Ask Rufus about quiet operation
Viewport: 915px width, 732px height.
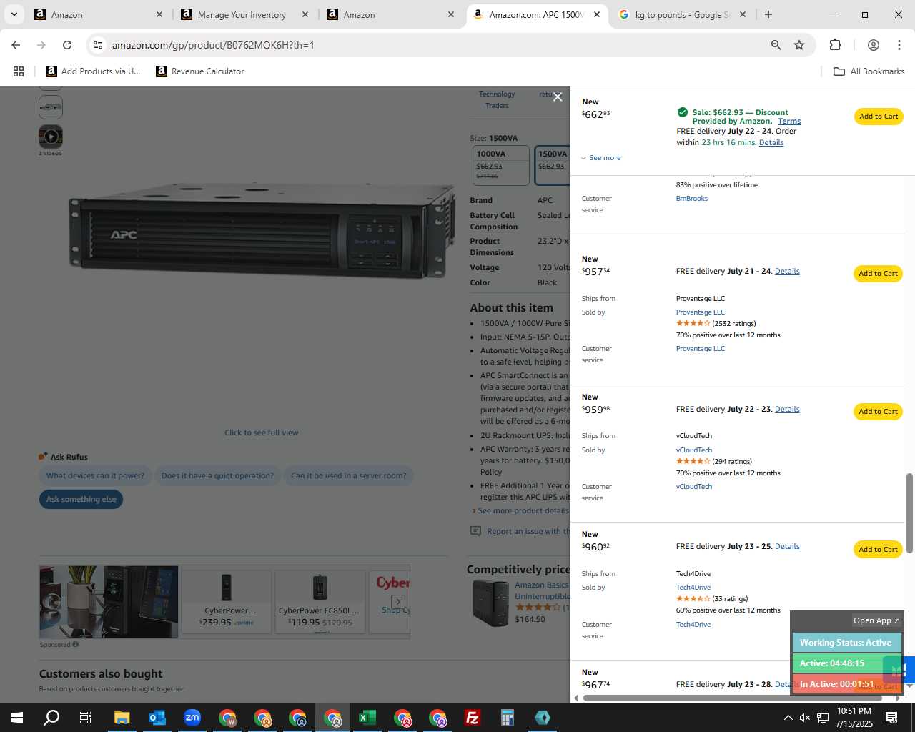coord(217,475)
